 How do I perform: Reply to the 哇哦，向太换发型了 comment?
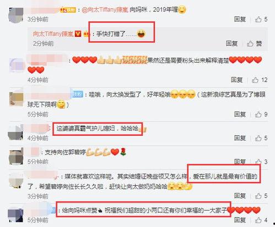click(240, 114)
